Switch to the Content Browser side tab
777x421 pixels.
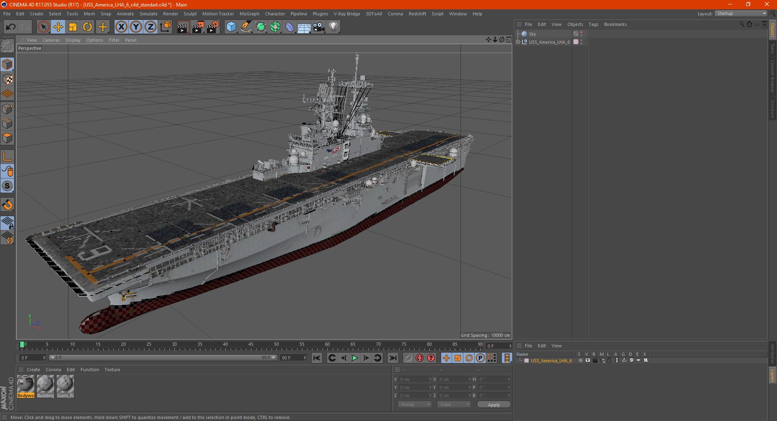pyautogui.click(x=772, y=76)
